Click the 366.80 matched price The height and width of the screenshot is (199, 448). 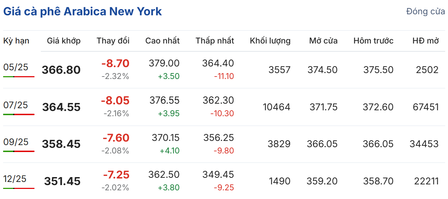(x=61, y=70)
